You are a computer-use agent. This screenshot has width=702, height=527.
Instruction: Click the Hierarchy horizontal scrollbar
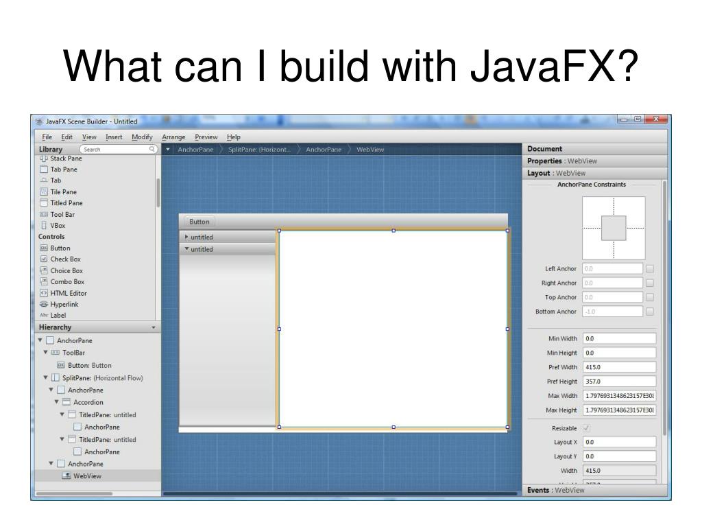(74, 493)
